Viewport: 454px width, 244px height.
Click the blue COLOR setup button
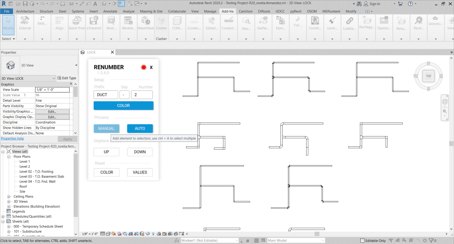(123, 106)
